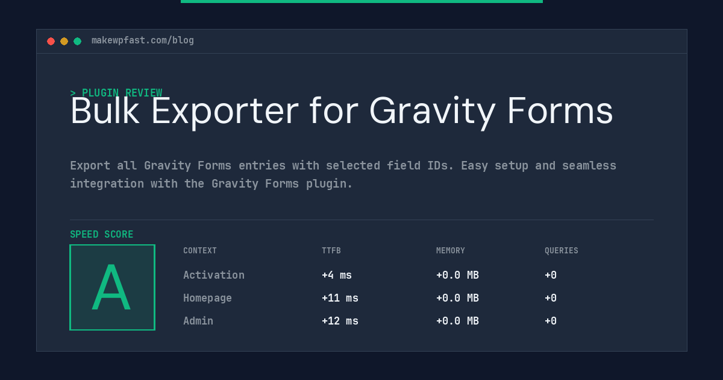Click the grade A score badge

(x=112, y=287)
